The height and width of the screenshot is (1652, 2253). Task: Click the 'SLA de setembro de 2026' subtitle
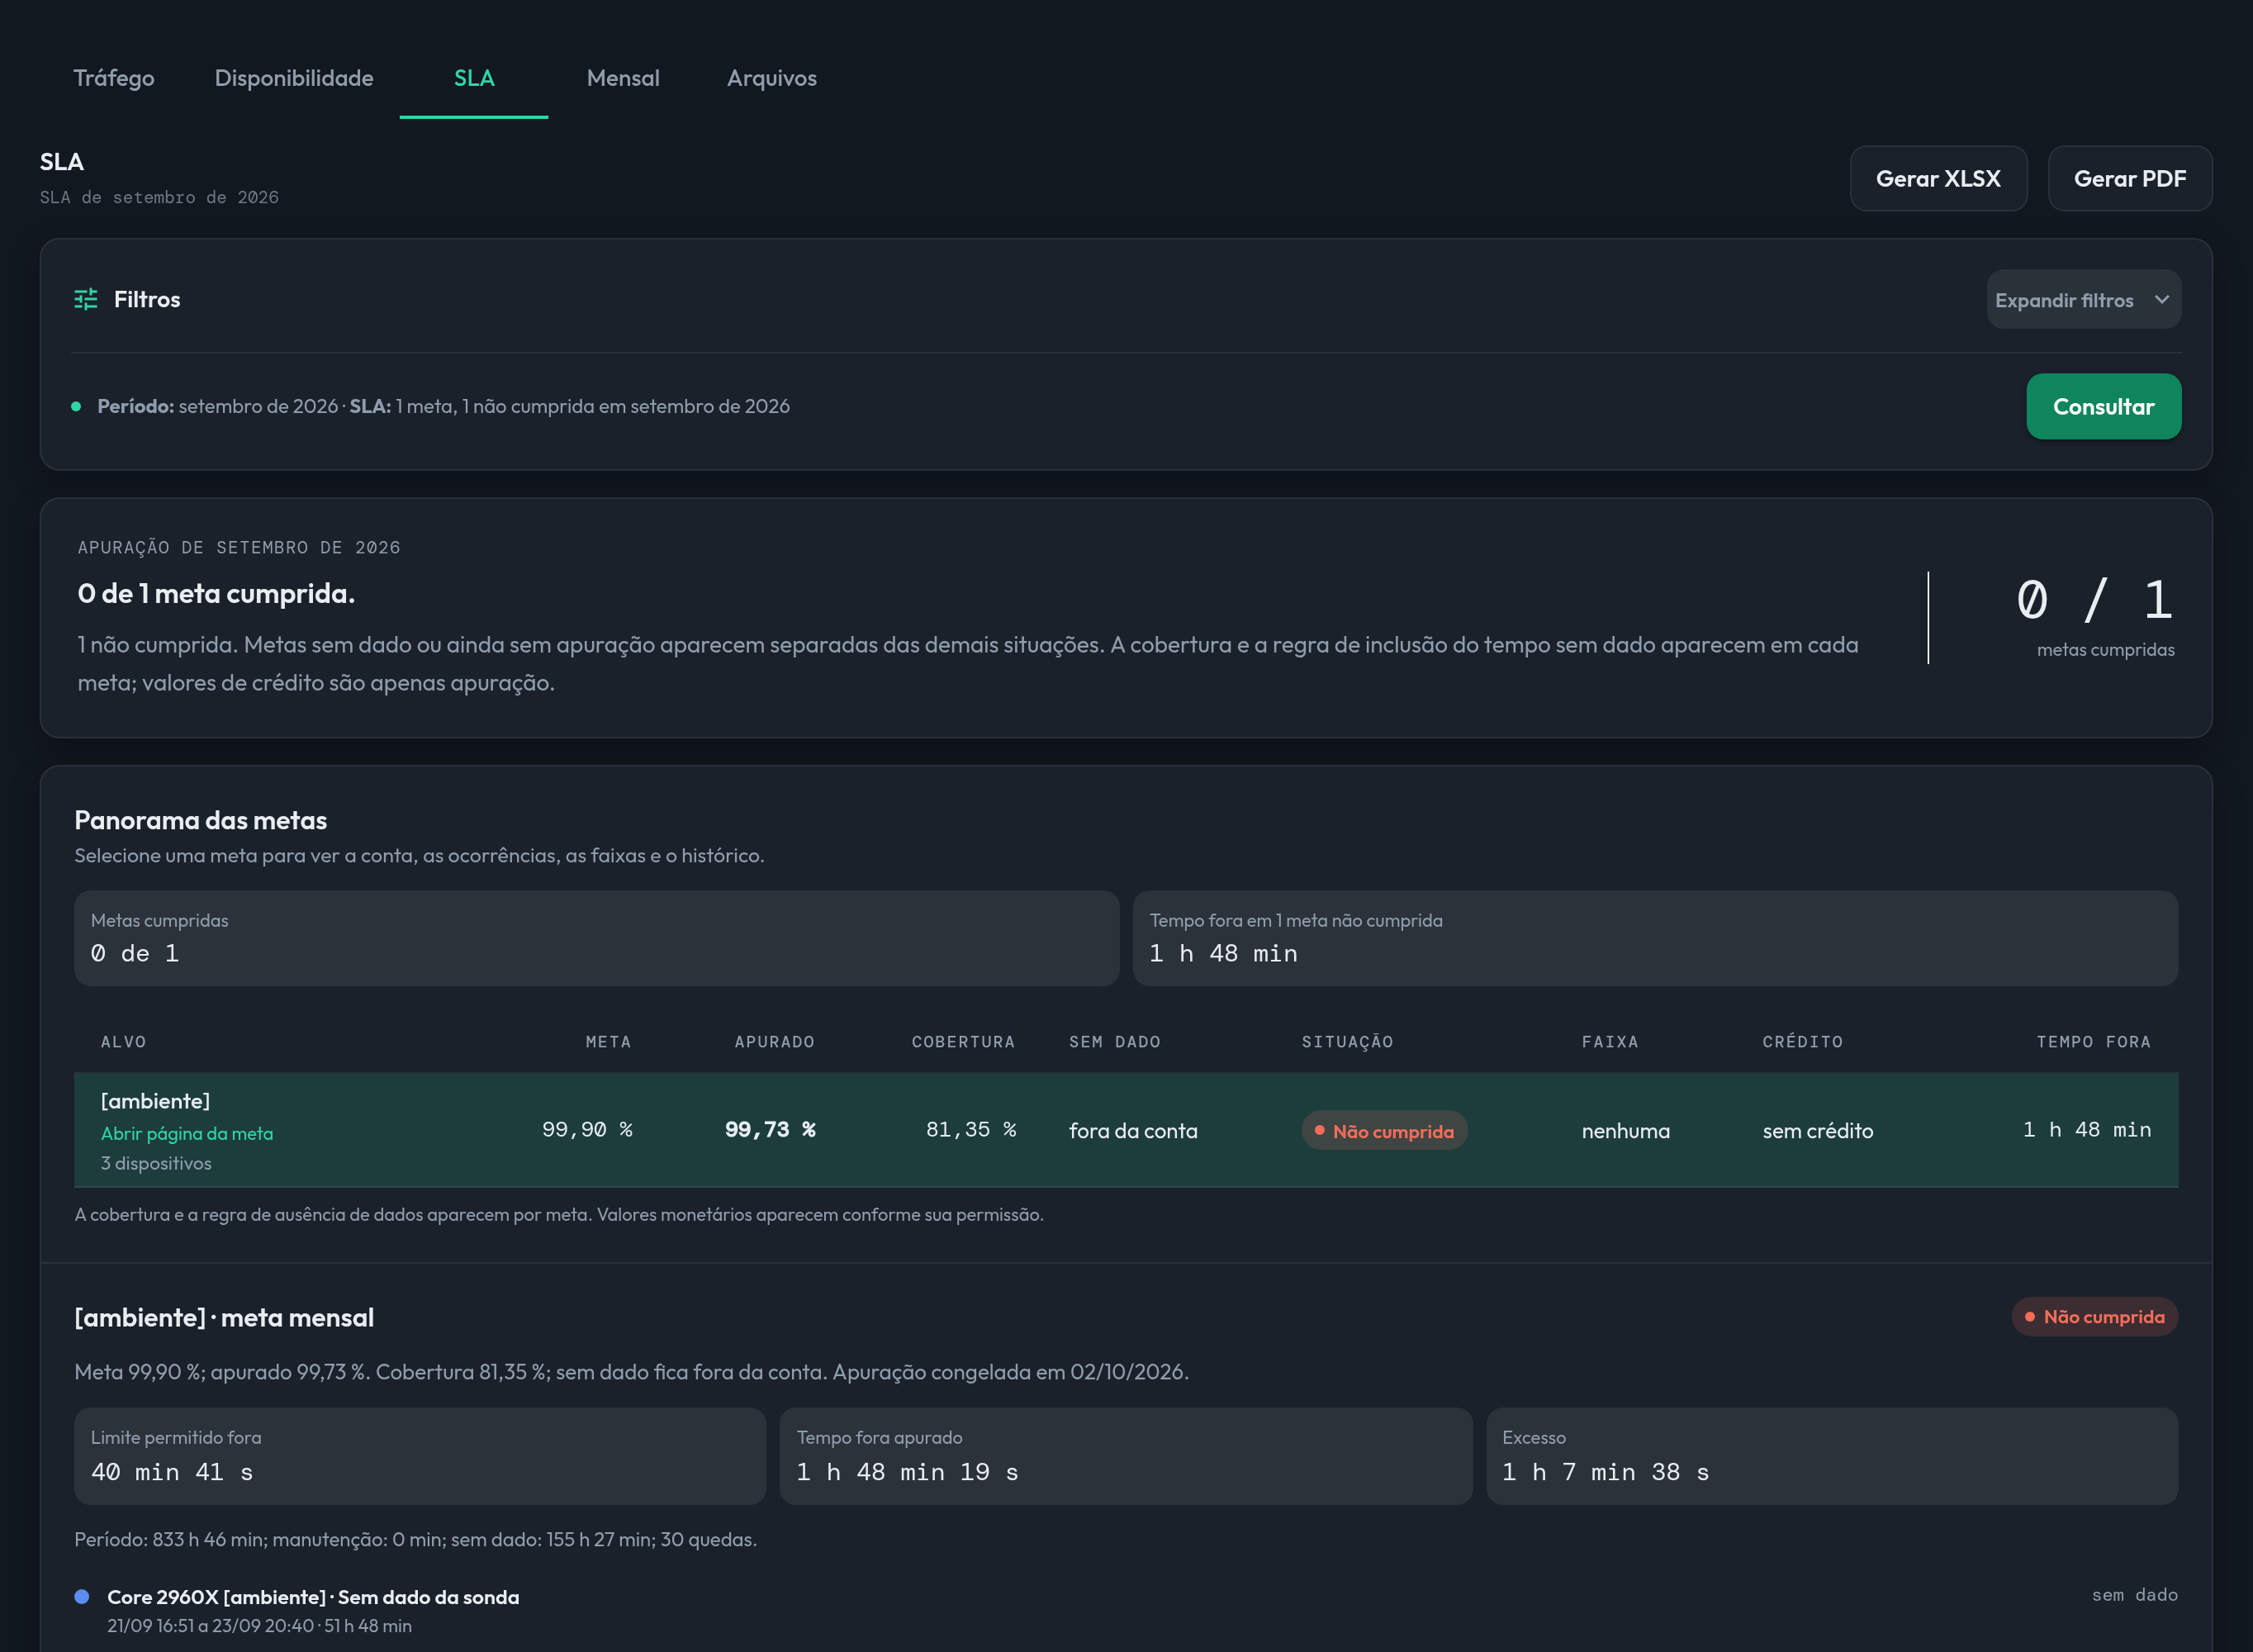click(159, 197)
